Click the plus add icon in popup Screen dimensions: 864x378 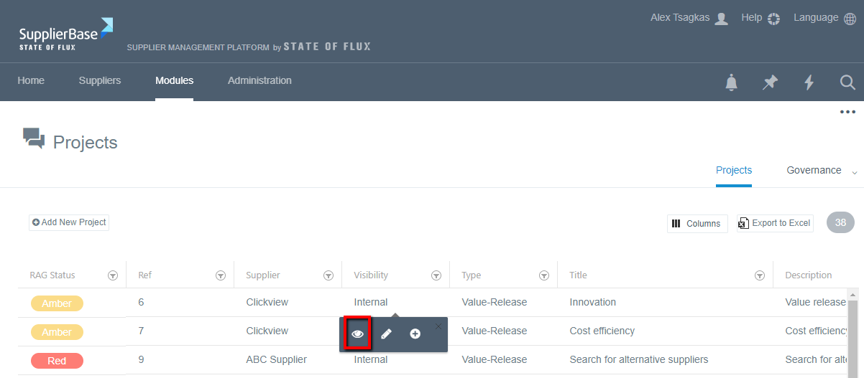point(415,334)
